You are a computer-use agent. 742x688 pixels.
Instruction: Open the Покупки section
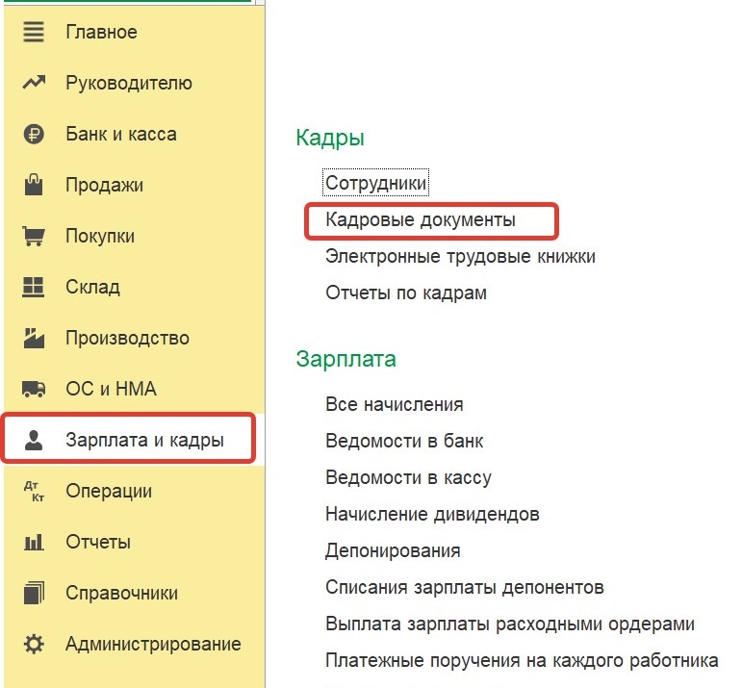[100, 236]
